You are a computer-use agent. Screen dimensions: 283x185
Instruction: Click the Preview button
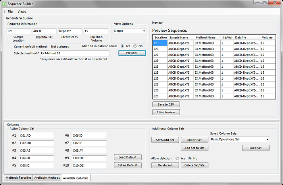(x=132, y=53)
